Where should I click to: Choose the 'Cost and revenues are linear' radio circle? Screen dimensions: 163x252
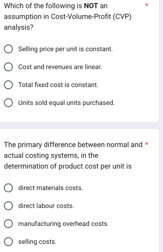click(x=9, y=67)
